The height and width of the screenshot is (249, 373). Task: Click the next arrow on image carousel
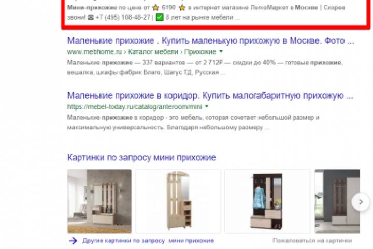click(x=361, y=202)
